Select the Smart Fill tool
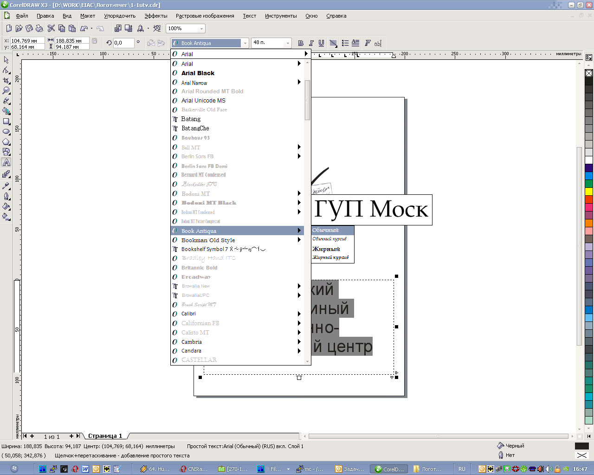Viewport: 594px width, 475px height. point(6,111)
